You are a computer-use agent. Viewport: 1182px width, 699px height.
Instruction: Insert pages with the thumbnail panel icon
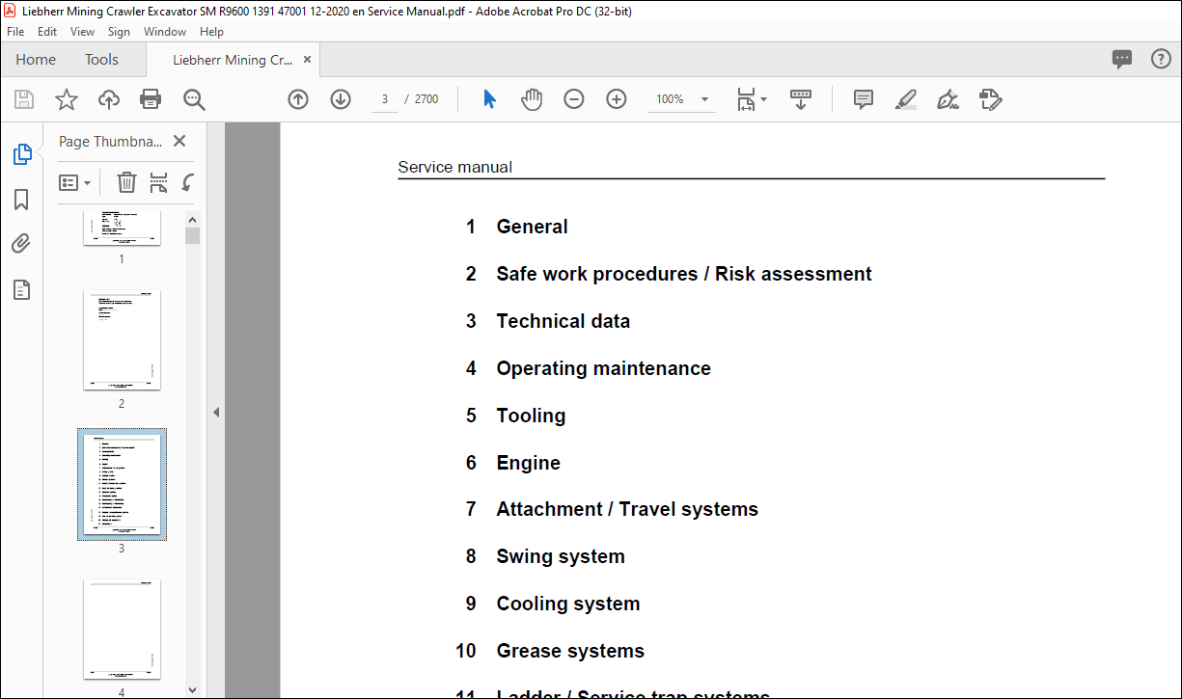pyautogui.click(x=159, y=182)
